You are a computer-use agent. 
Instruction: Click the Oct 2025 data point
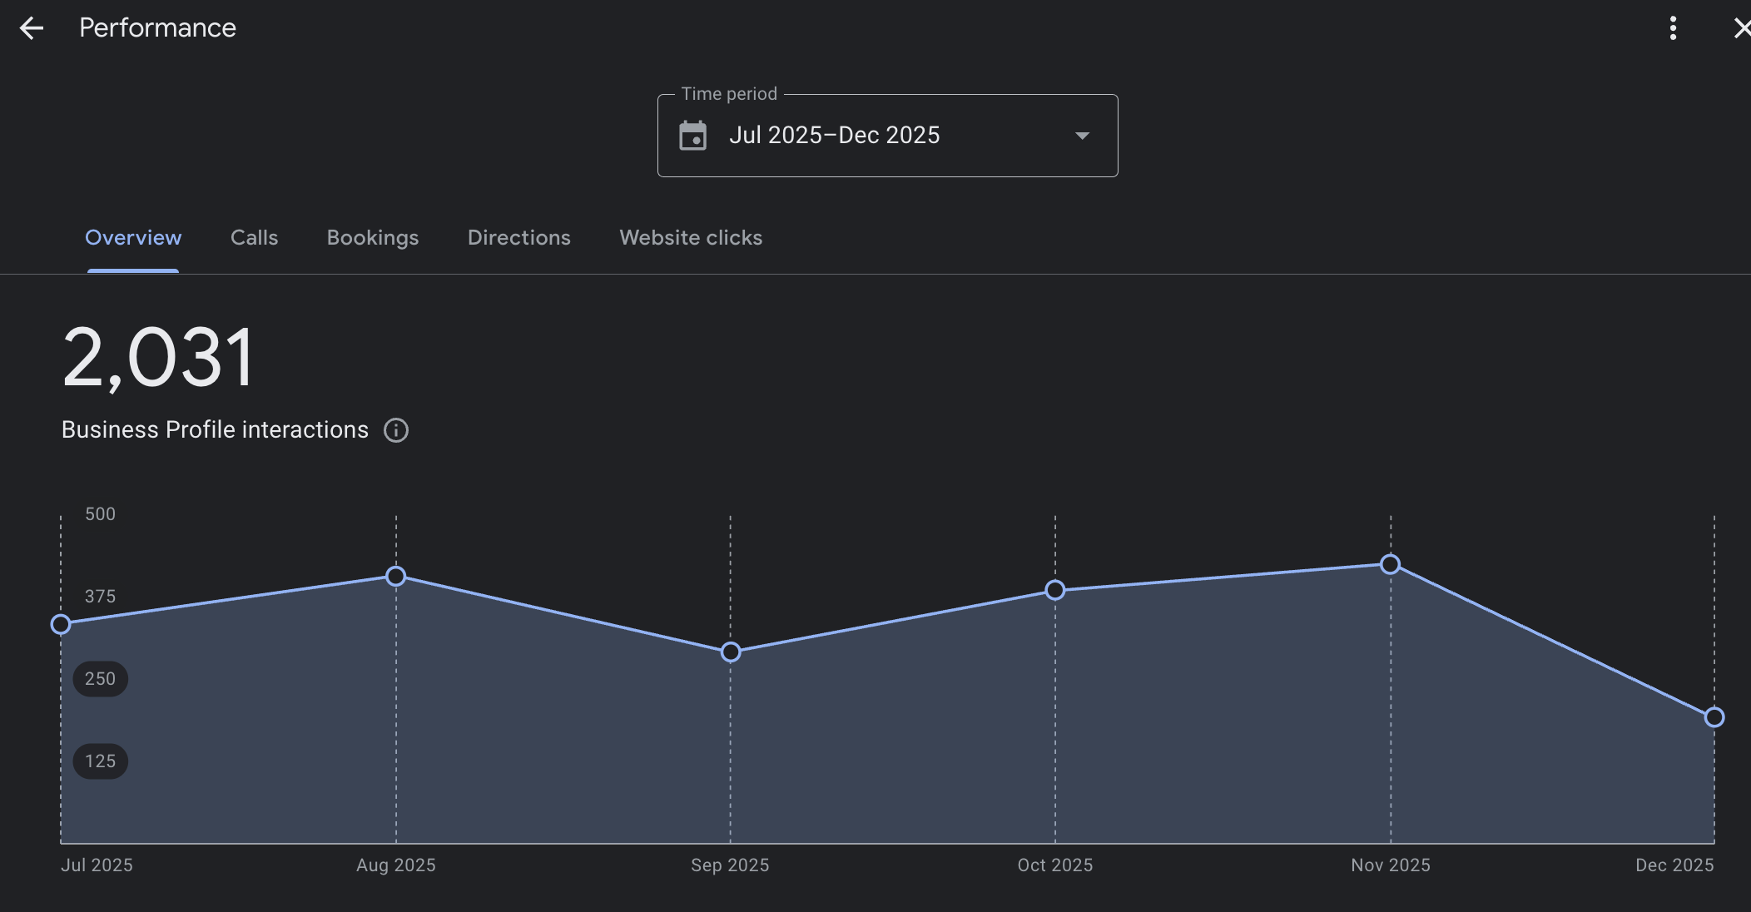click(1055, 591)
